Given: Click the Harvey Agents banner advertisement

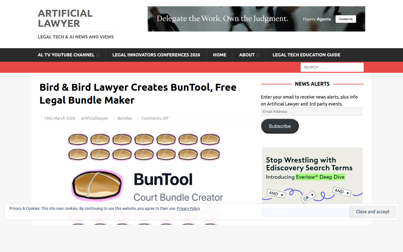Looking at the screenshot, I should coord(256,19).
